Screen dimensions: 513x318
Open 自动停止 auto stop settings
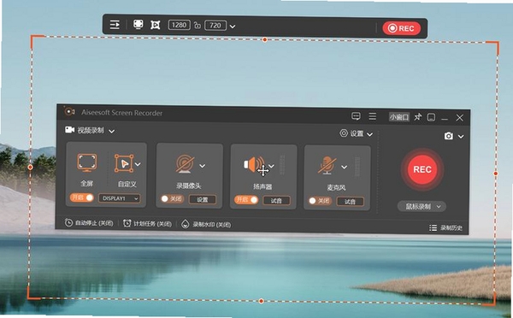coord(89,223)
